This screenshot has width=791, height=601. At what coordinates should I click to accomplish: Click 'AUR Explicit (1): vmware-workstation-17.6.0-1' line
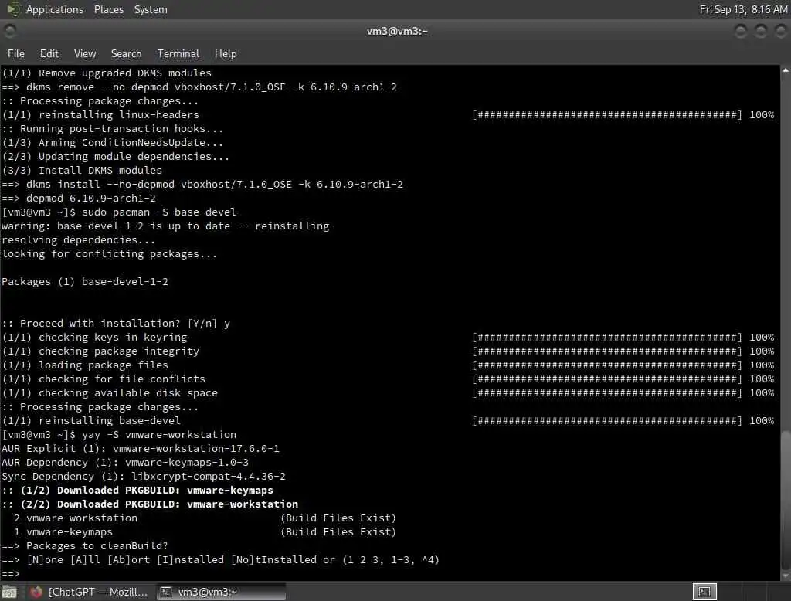click(x=141, y=449)
